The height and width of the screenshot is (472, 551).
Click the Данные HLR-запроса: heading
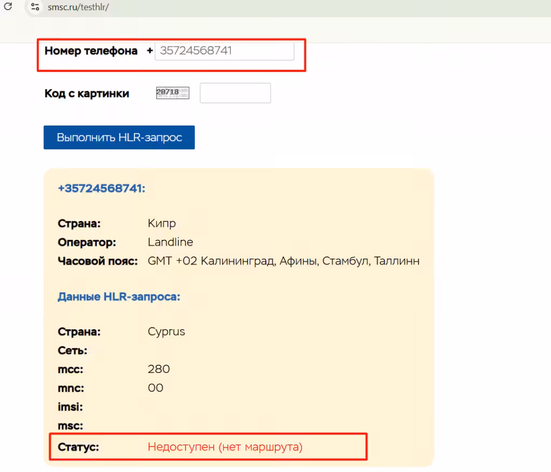coord(119,297)
